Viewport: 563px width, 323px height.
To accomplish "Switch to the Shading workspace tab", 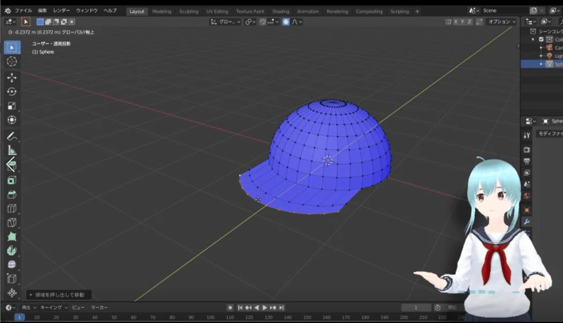I will click(280, 11).
